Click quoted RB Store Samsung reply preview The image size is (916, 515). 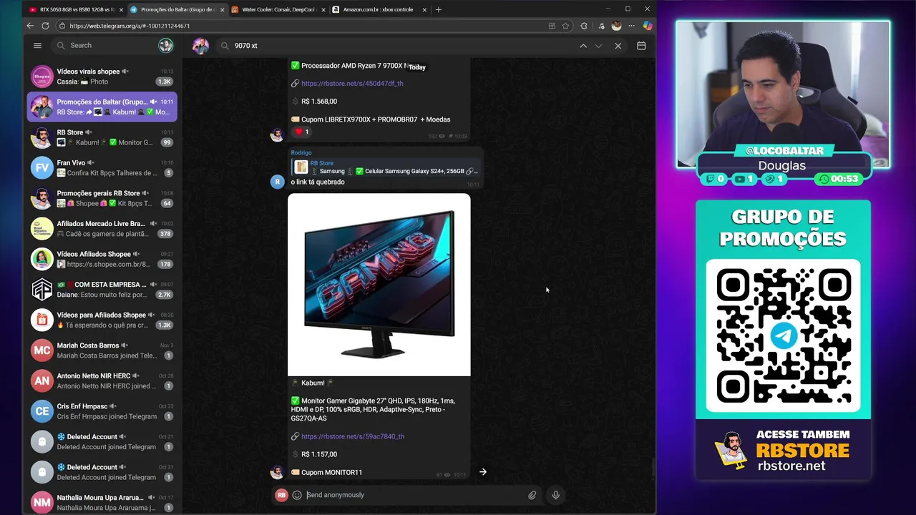pyautogui.click(x=386, y=167)
